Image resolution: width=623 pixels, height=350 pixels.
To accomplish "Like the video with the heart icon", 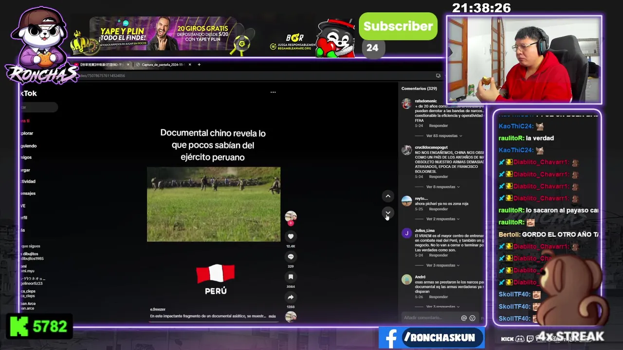I will 291,236.
